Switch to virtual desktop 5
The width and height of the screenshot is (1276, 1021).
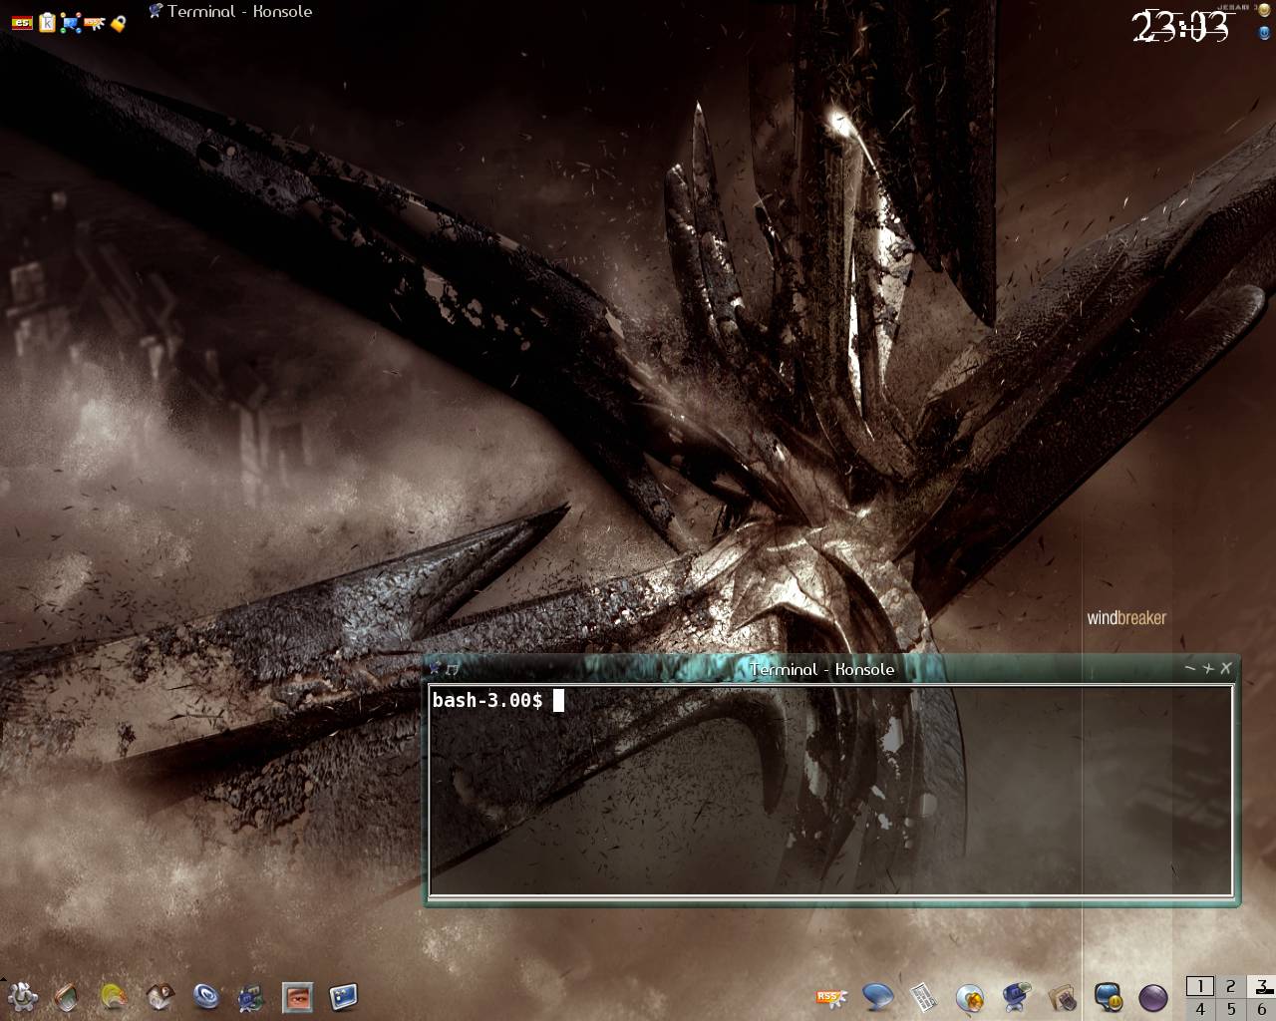(1231, 1009)
